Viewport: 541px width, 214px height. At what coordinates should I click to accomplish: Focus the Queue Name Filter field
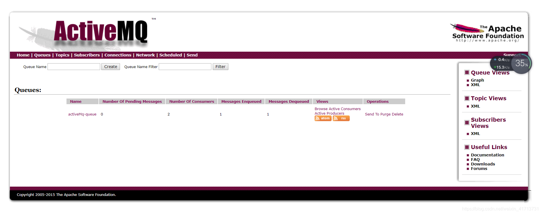[x=185, y=67]
